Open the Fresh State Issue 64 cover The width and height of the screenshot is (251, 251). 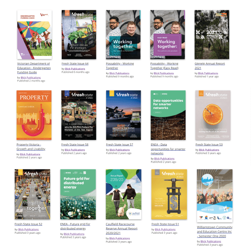79,35
